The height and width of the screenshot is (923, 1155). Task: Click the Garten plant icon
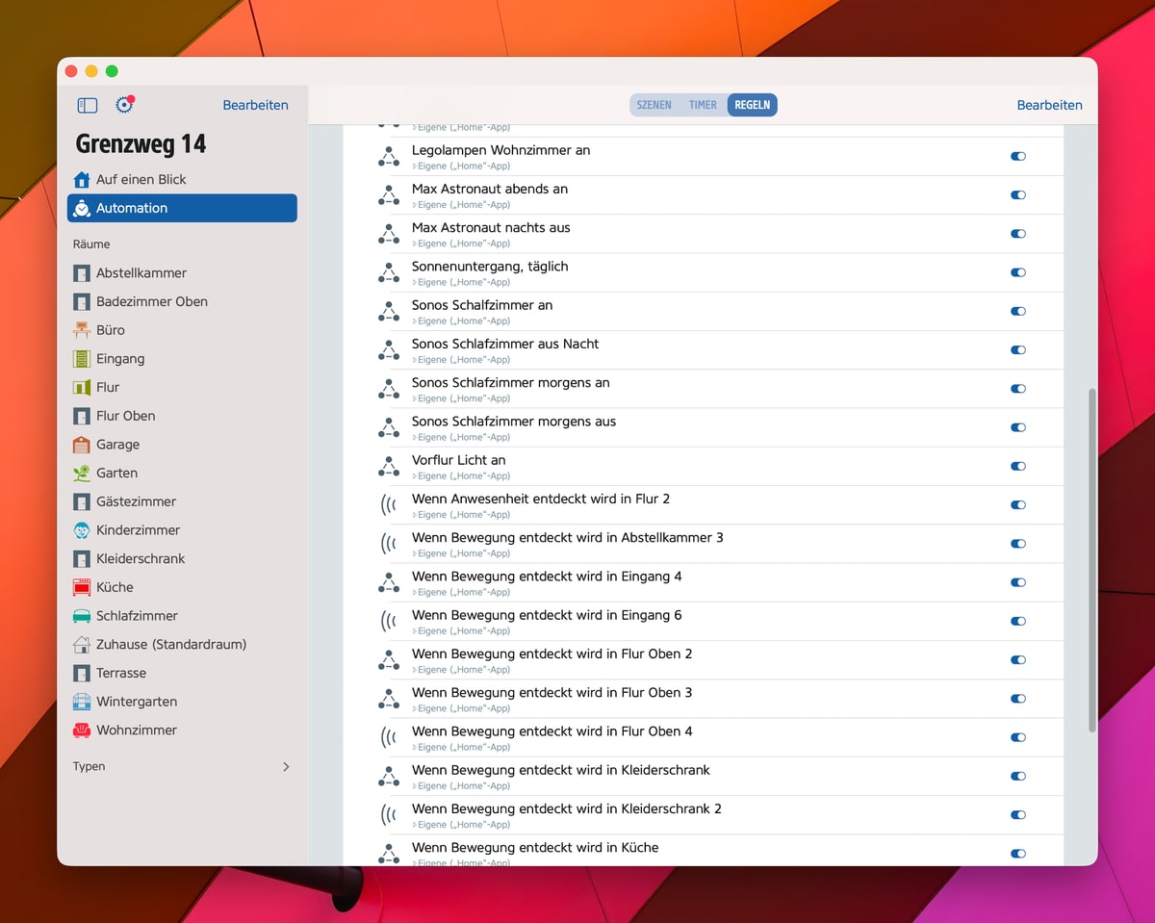click(82, 474)
